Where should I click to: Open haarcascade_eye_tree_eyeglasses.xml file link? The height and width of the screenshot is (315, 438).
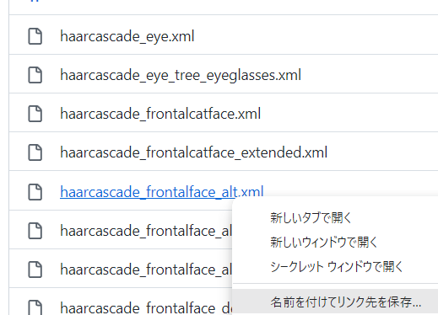click(181, 75)
